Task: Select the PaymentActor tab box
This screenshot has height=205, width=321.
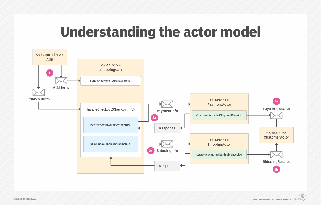Action: (219, 102)
